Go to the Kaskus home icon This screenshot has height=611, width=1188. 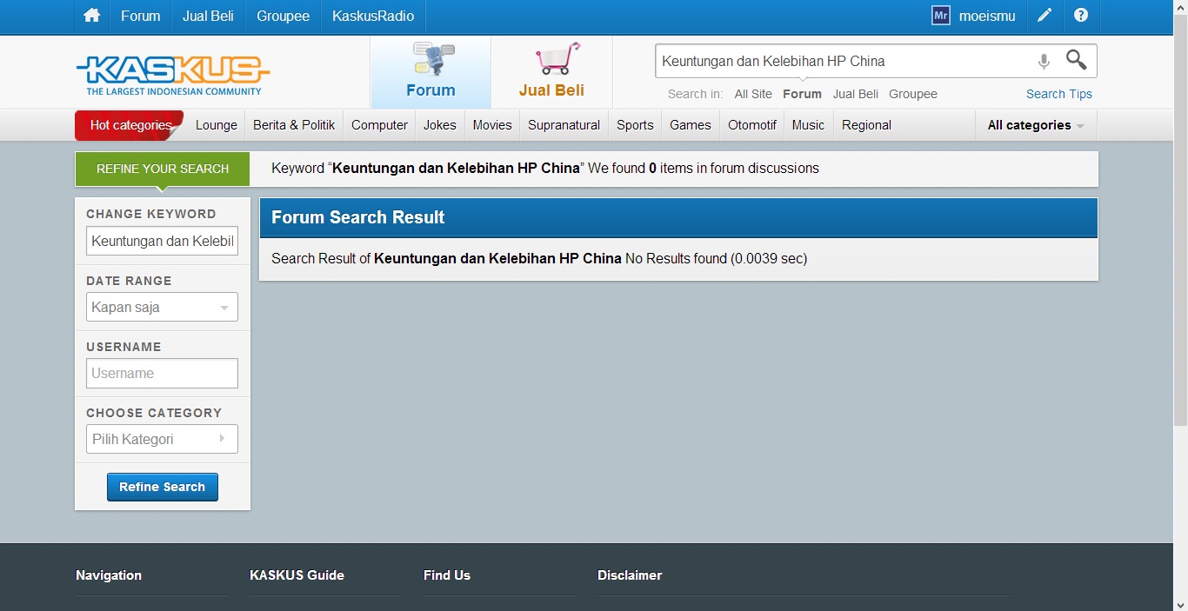[x=92, y=16]
